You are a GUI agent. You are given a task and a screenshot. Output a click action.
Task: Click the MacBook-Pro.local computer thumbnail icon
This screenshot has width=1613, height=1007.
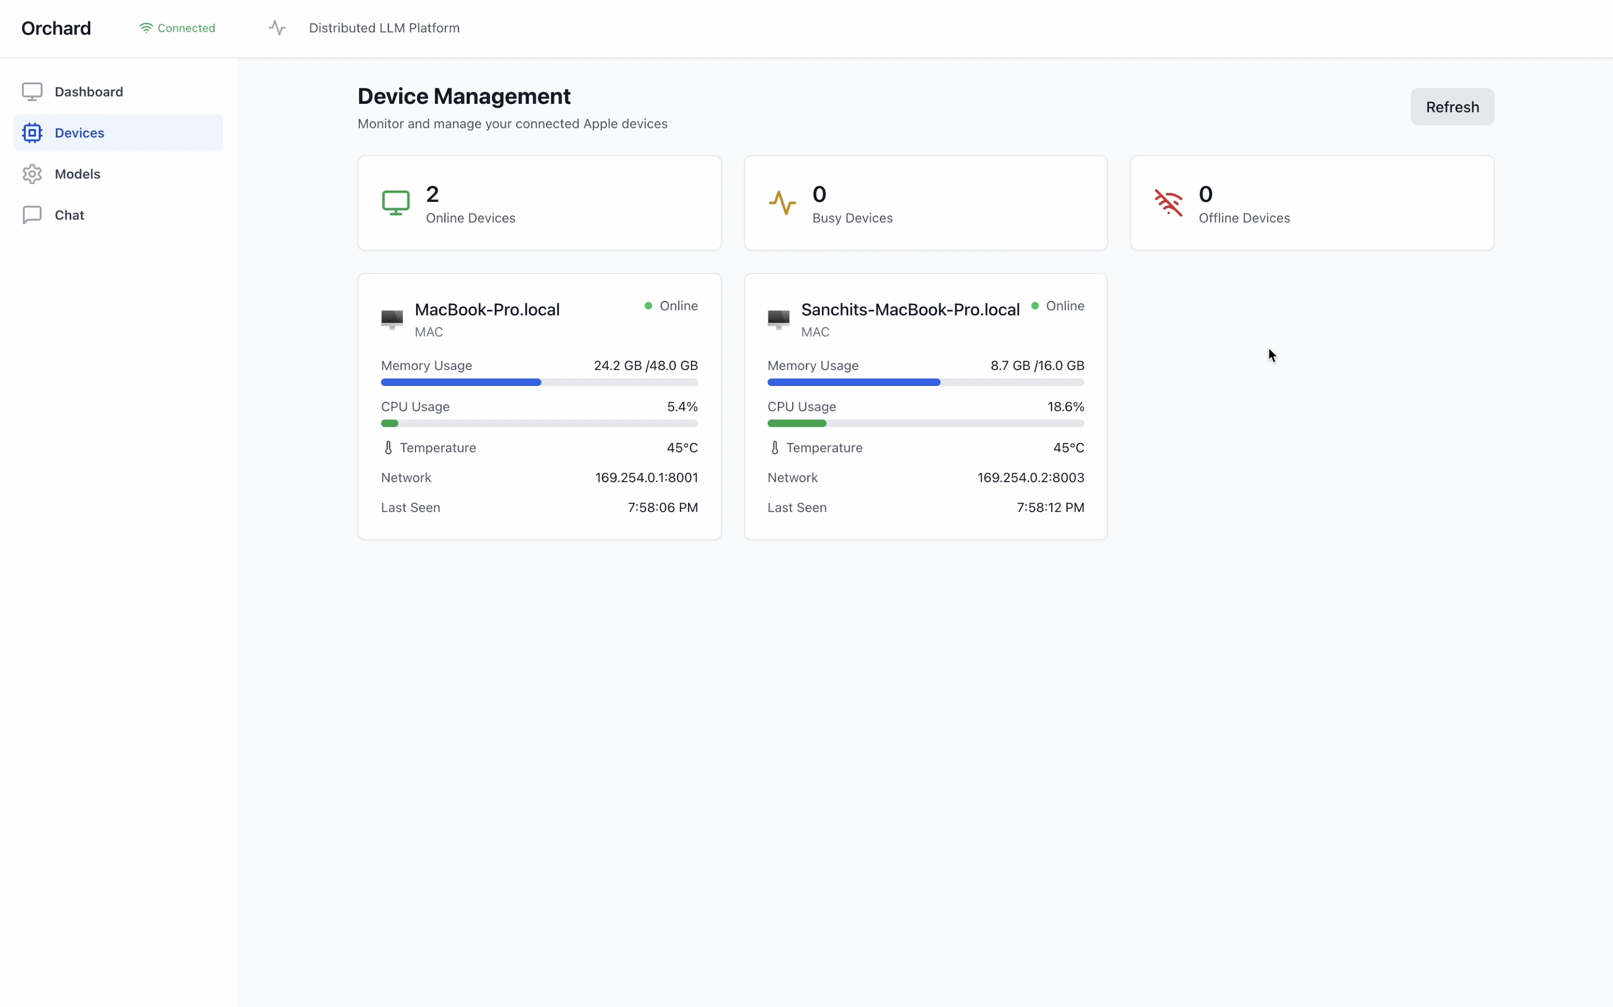click(x=392, y=319)
